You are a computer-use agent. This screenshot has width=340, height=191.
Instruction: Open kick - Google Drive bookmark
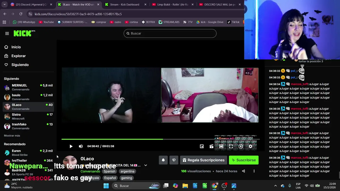click(210, 22)
